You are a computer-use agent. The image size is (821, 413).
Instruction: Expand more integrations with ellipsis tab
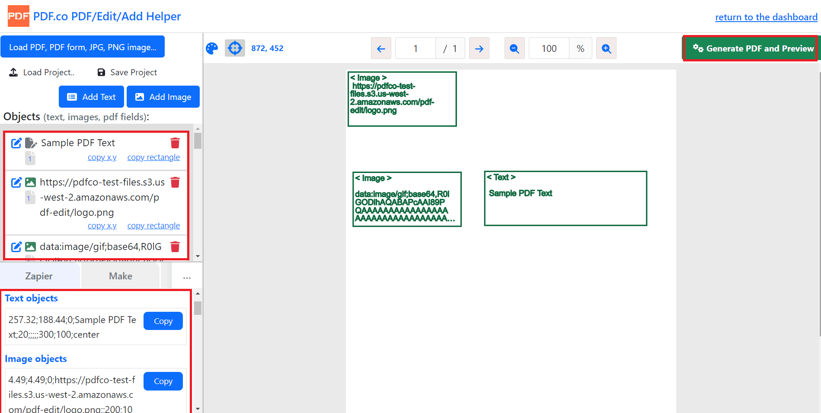tap(187, 277)
